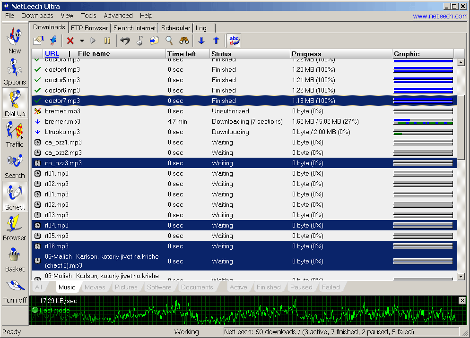Open the Log tab
470x338 pixels.
pyautogui.click(x=204, y=28)
